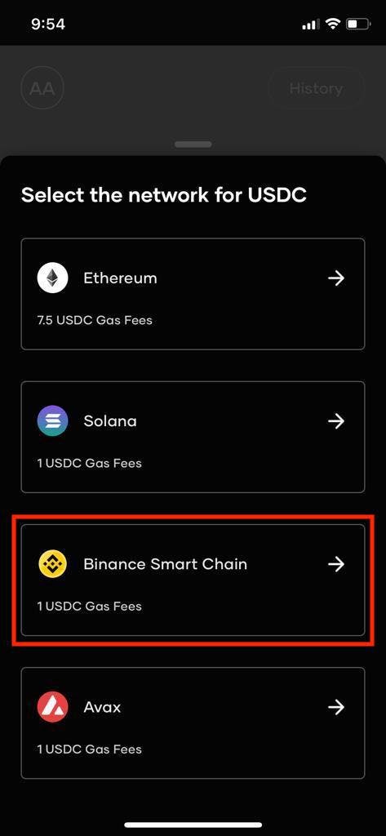Tap the battery status bar icon

358,24
